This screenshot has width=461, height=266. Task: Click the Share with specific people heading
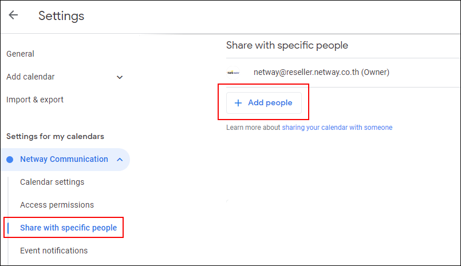287,45
